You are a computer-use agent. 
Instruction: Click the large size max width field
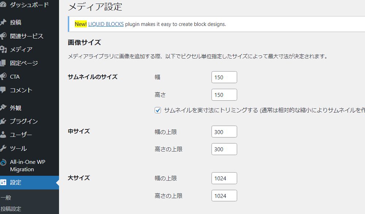[x=224, y=178]
